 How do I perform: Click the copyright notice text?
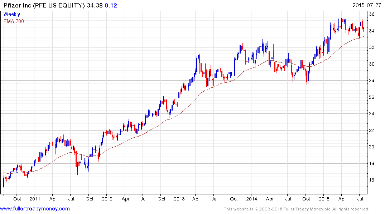(x=297, y=209)
